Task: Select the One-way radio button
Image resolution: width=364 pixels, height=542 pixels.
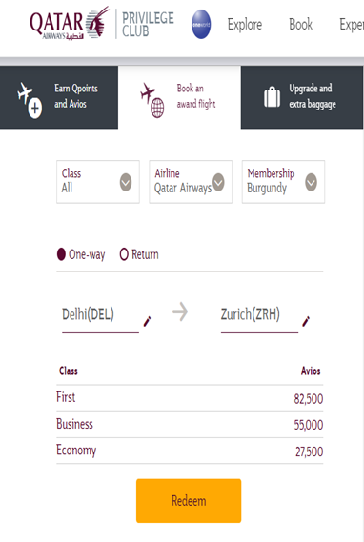Action: tap(61, 254)
